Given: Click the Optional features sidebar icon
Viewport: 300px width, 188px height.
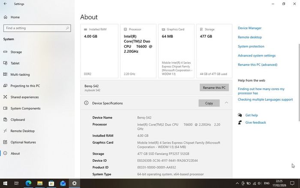Looking at the screenshot, I should point(5,142).
